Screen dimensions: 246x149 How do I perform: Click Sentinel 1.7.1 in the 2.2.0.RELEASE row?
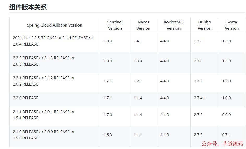(x=108, y=98)
